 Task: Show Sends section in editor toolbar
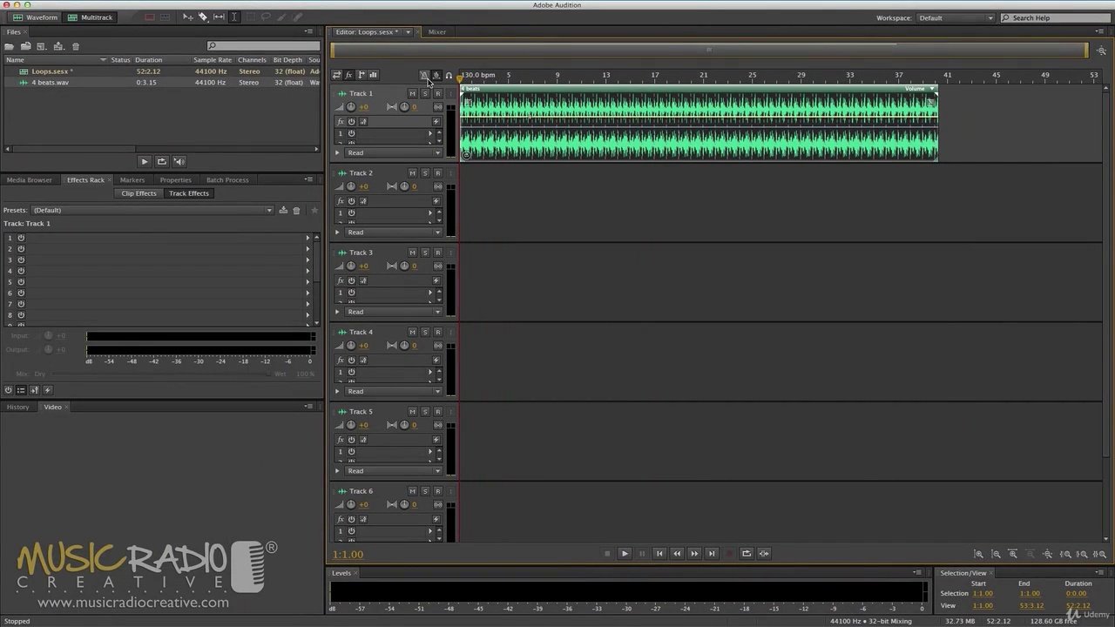(361, 75)
